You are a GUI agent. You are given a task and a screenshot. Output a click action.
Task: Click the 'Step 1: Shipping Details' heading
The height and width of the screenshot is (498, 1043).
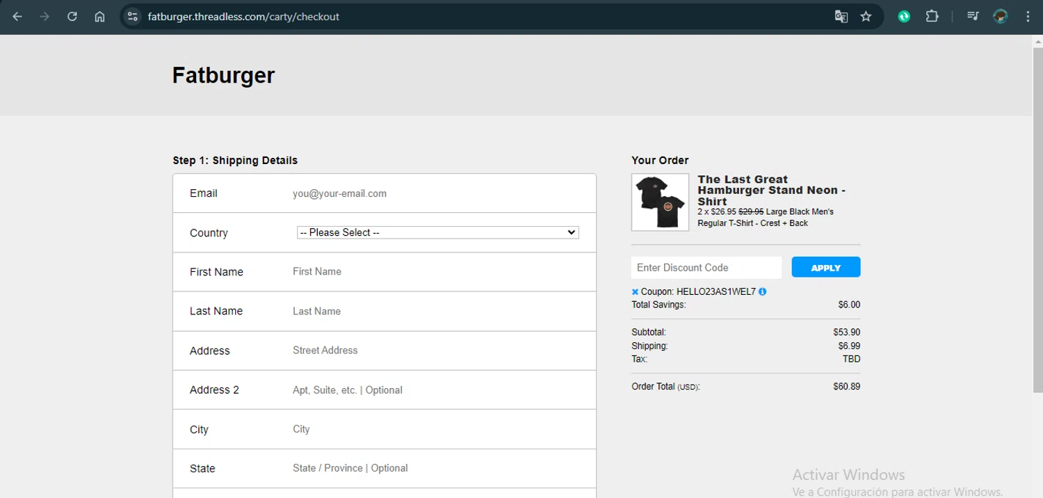[235, 161]
